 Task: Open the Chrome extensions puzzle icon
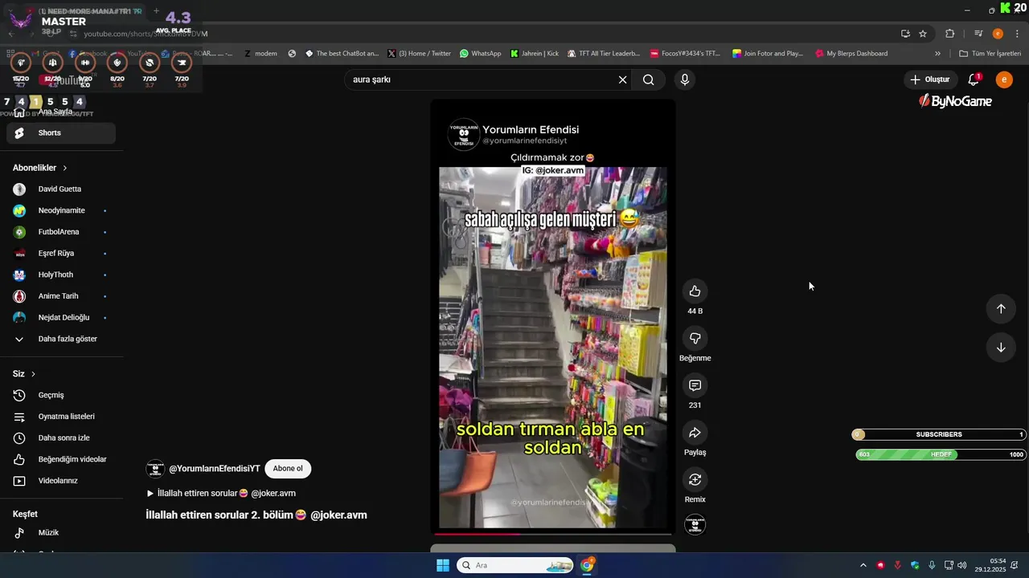coord(950,34)
